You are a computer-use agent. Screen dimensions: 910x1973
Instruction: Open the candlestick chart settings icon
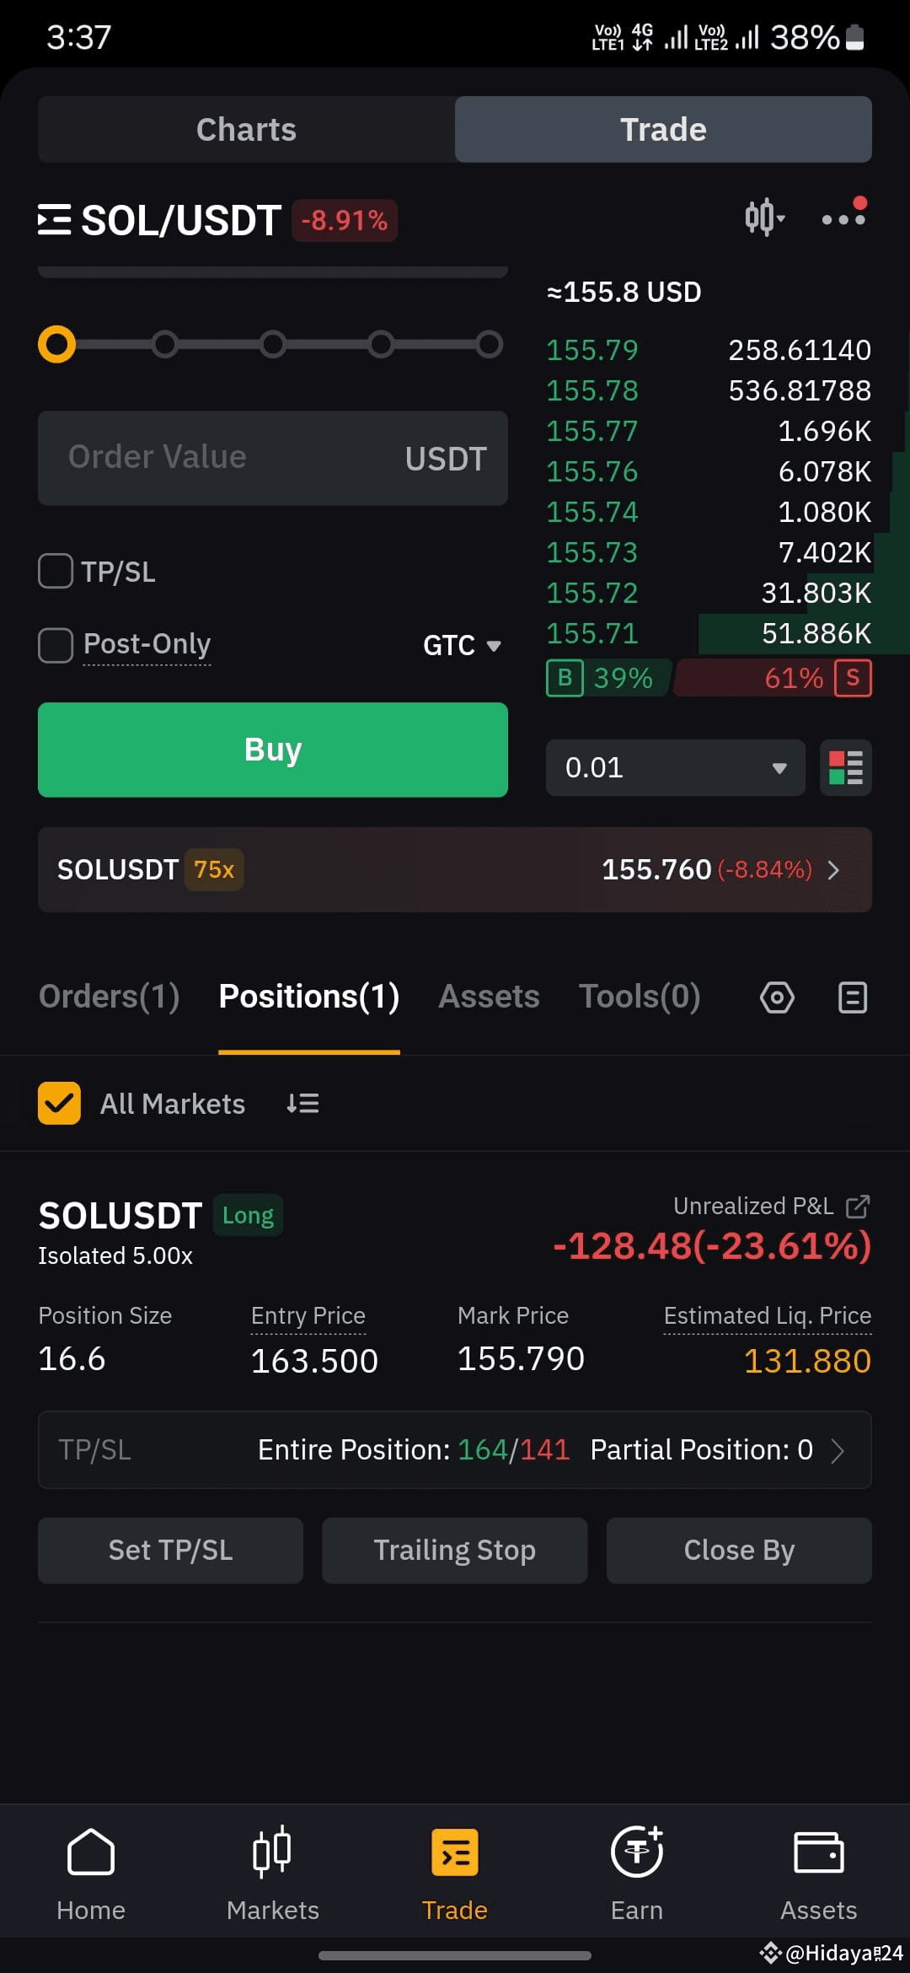(764, 218)
